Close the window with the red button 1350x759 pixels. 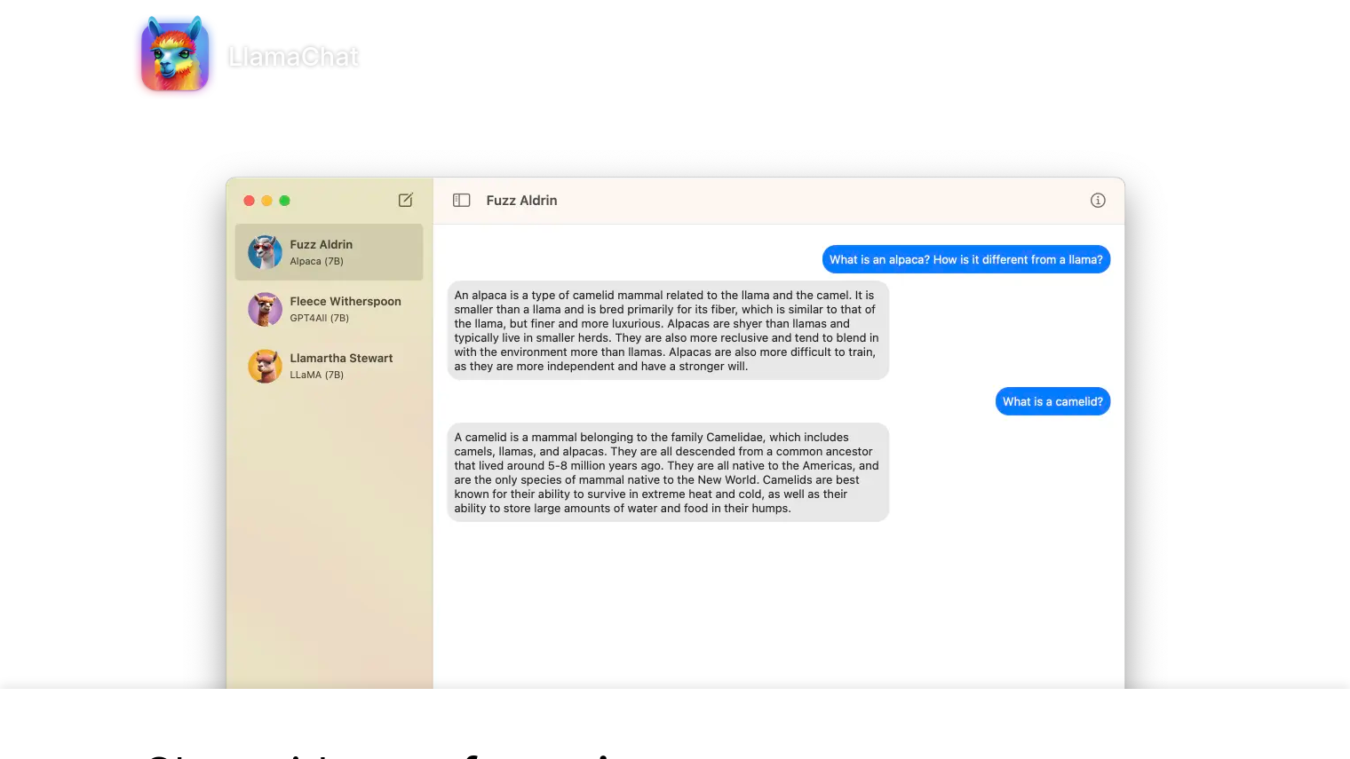(x=249, y=201)
